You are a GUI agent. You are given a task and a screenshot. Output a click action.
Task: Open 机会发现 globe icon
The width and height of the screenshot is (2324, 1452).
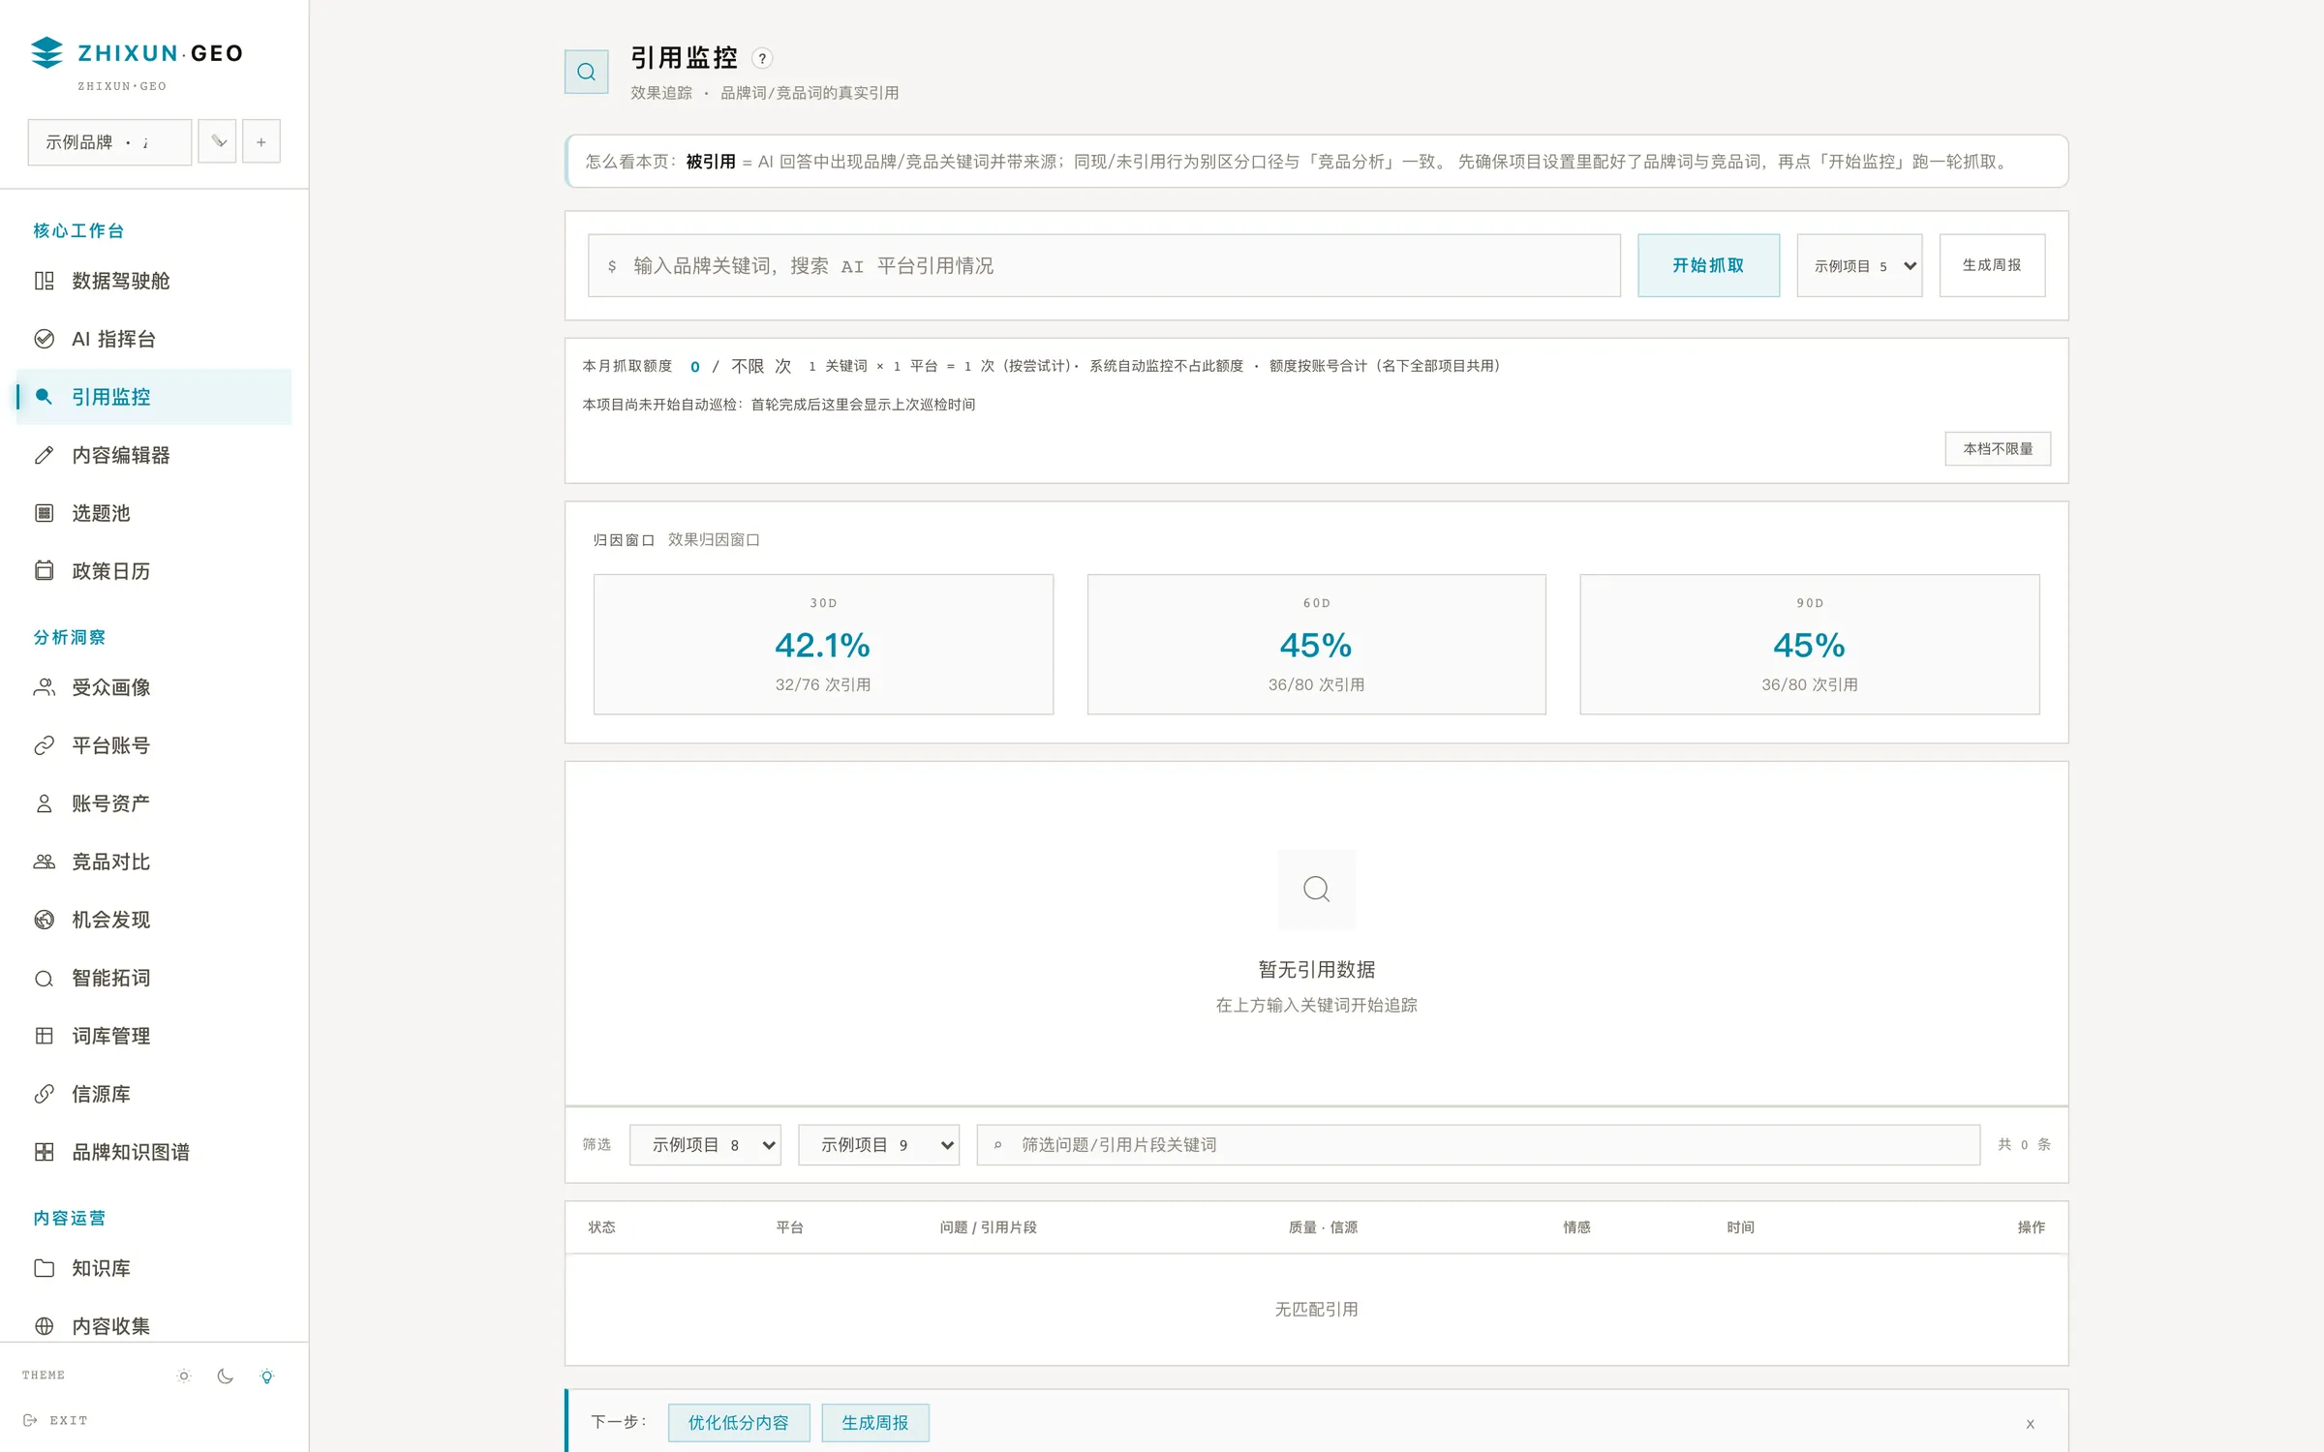pos(44,920)
